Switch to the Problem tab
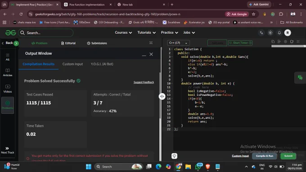306x172 pixels. tap(39, 43)
